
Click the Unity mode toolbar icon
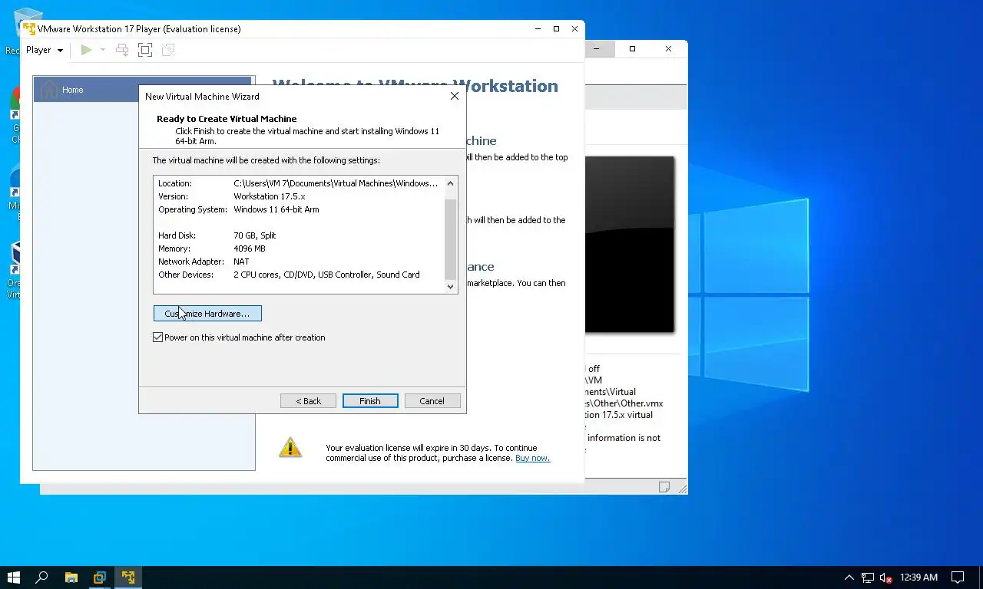tap(167, 50)
